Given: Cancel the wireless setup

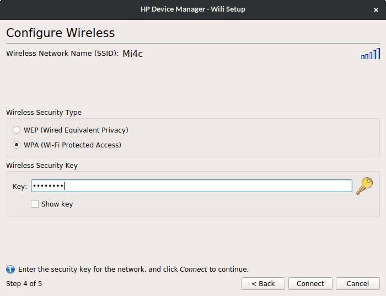Looking at the screenshot, I should [357, 284].
